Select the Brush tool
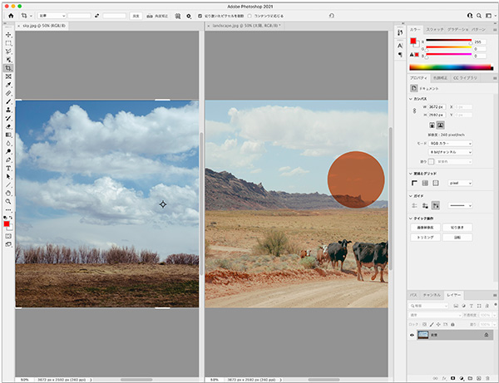 coord(8,101)
